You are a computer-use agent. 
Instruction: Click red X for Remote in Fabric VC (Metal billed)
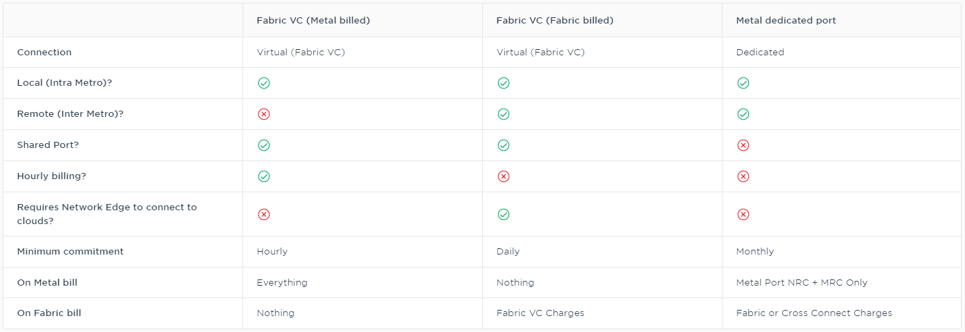click(264, 114)
